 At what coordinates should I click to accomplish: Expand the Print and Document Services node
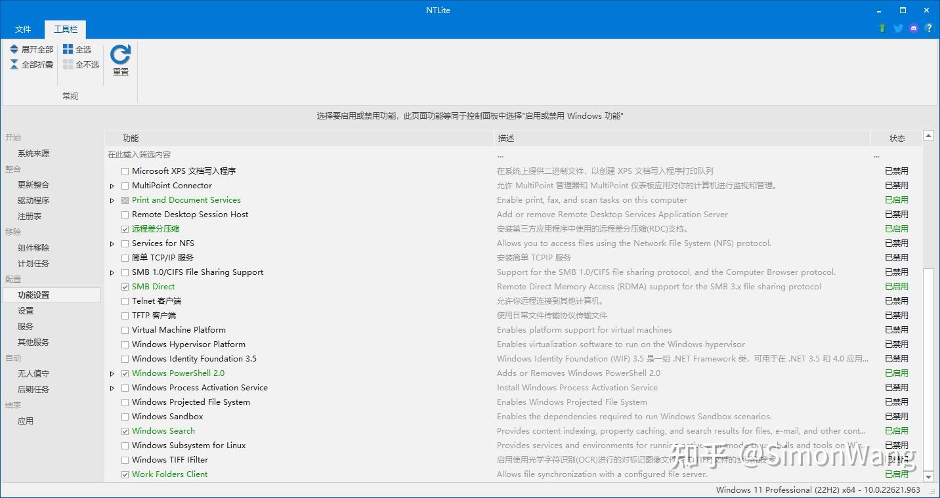pyautogui.click(x=112, y=199)
